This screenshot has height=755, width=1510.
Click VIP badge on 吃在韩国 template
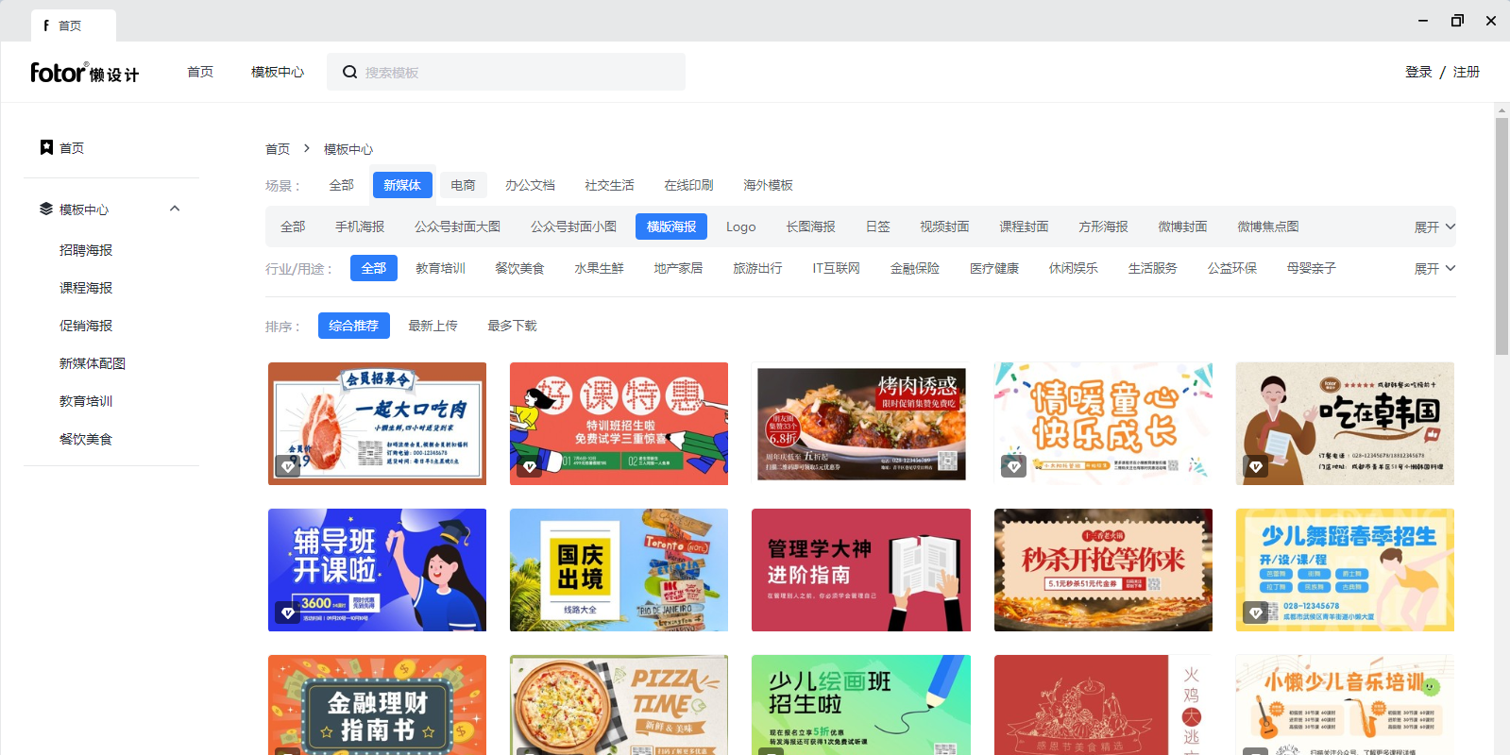coord(1255,465)
